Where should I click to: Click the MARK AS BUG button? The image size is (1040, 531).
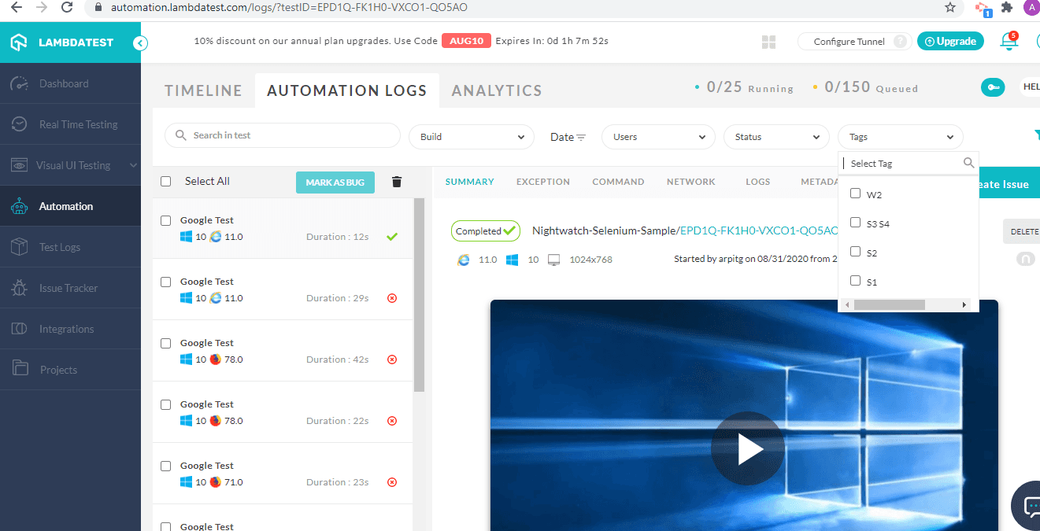pyautogui.click(x=335, y=182)
